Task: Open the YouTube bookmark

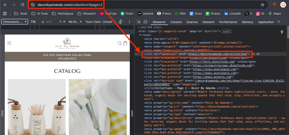Action: point(108,14)
